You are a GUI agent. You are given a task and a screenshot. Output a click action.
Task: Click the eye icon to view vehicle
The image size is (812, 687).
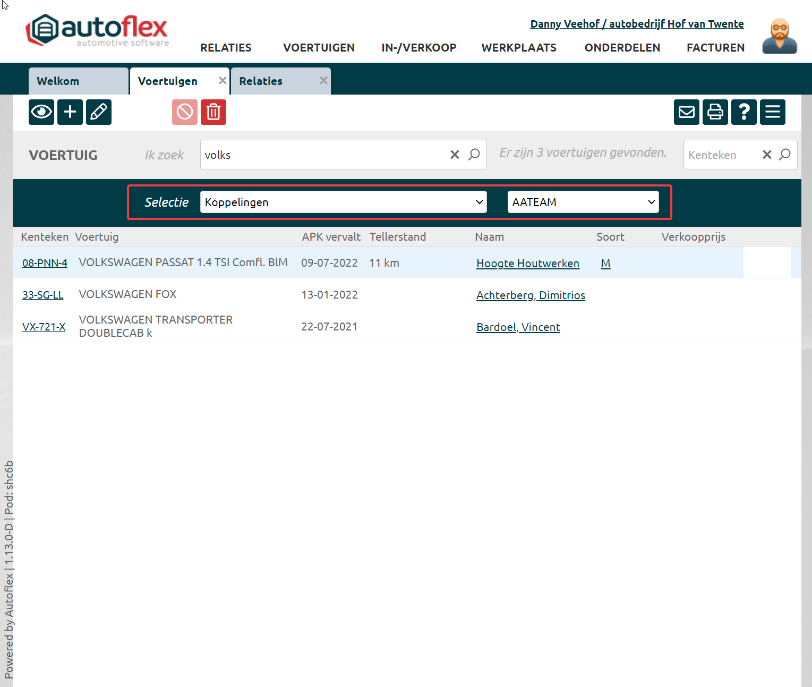[41, 112]
